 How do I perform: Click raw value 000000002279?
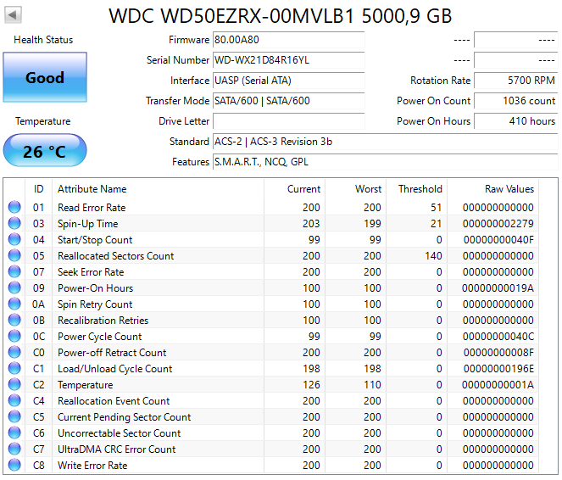tap(498, 224)
